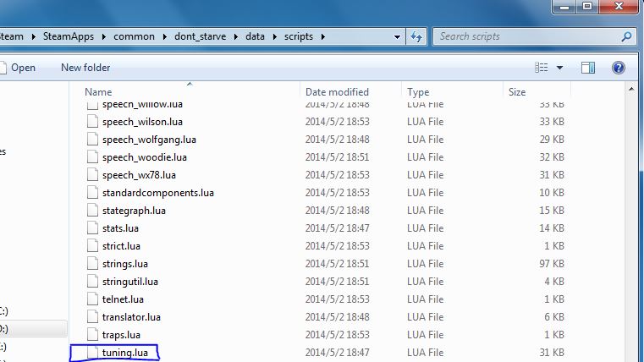Viewport: 644px width, 362px height.
Task: Select file icon of stats.lua
Action: (x=92, y=228)
